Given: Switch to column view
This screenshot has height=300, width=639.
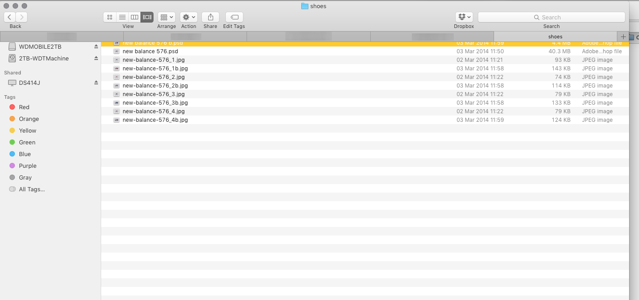Looking at the screenshot, I should 135,17.
